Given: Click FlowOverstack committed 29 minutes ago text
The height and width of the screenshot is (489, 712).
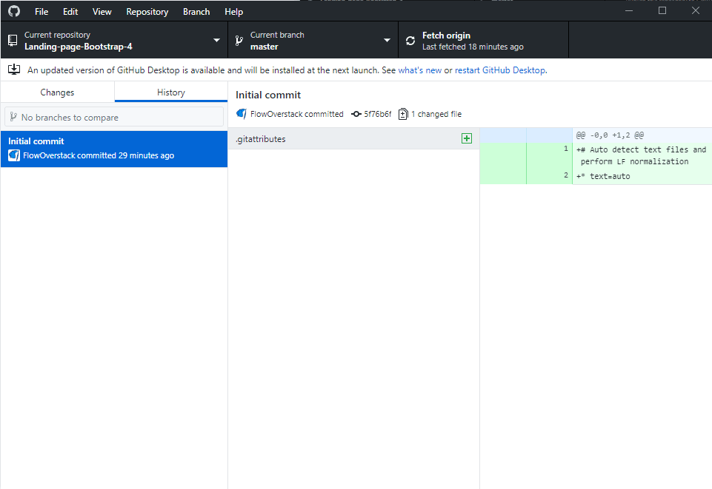Looking at the screenshot, I should [99, 155].
